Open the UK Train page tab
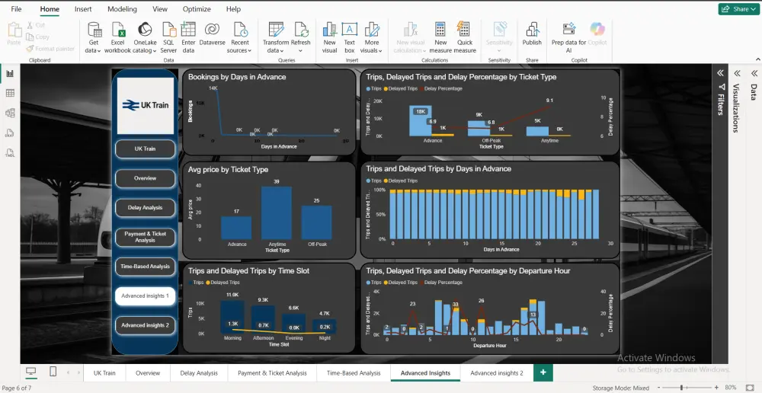Viewport: 762px width, 393px height. coord(104,373)
